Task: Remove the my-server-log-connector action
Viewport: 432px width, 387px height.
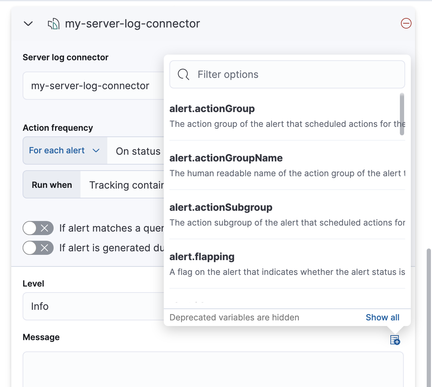Action: pos(406,24)
